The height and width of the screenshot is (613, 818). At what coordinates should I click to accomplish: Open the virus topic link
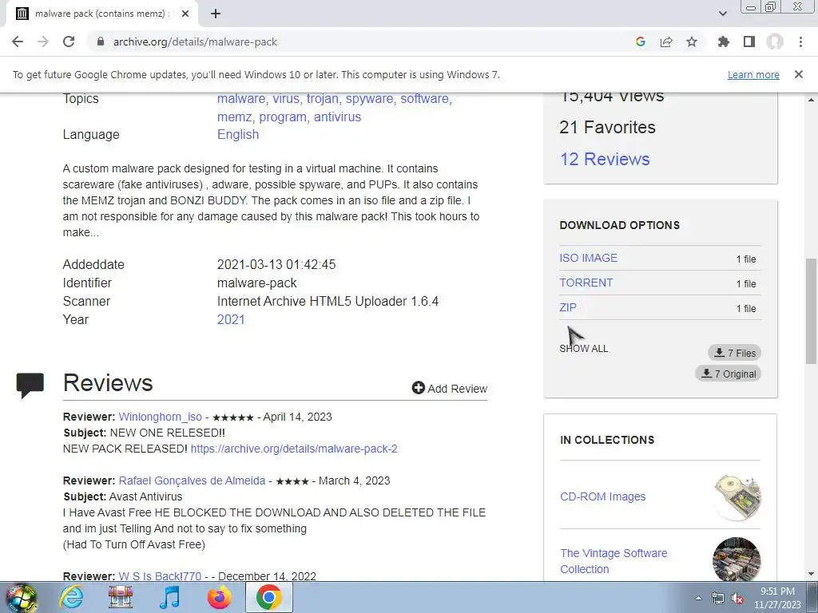tap(286, 98)
